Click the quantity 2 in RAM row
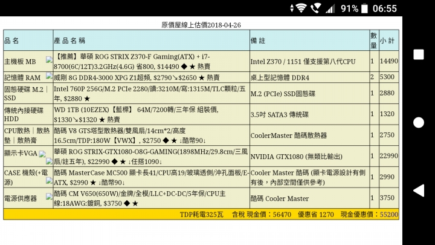This screenshot has height=245, width=435. click(x=372, y=77)
